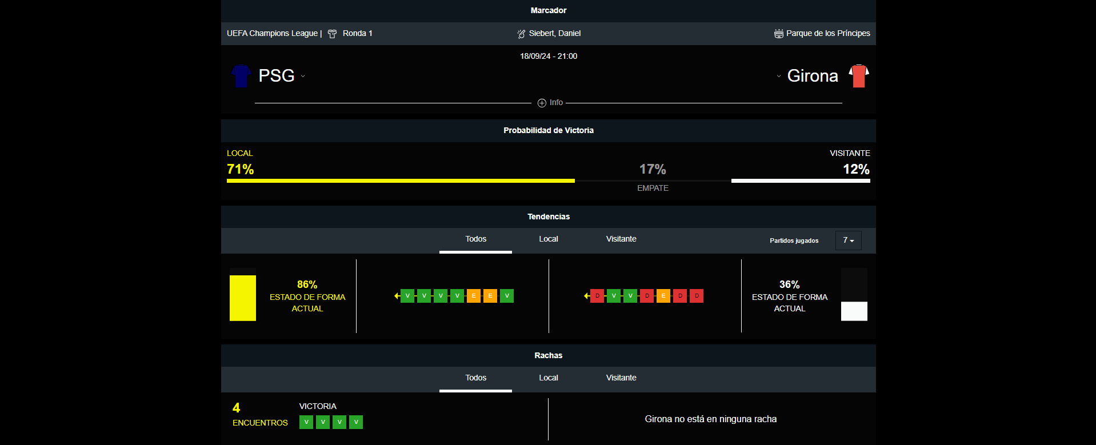Select the Todos tab in Tendencias
Image resolution: width=1096 pixels, height=445 pixels.
point(475,239)
